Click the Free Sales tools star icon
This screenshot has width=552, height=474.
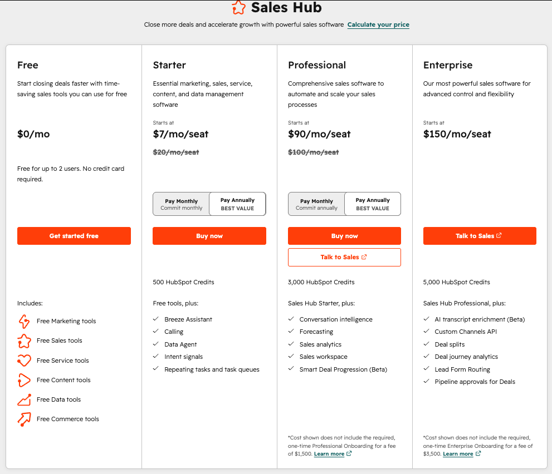25,340
